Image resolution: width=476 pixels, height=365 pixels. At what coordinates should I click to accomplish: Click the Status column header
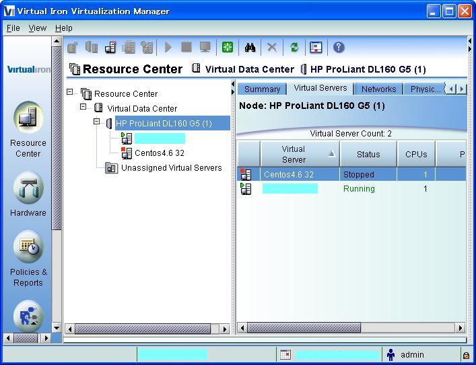point(368,154)
